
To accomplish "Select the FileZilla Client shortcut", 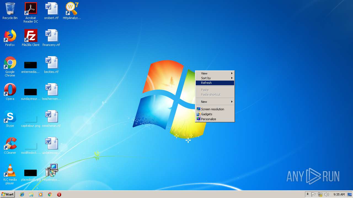I will tap(31, 38).
